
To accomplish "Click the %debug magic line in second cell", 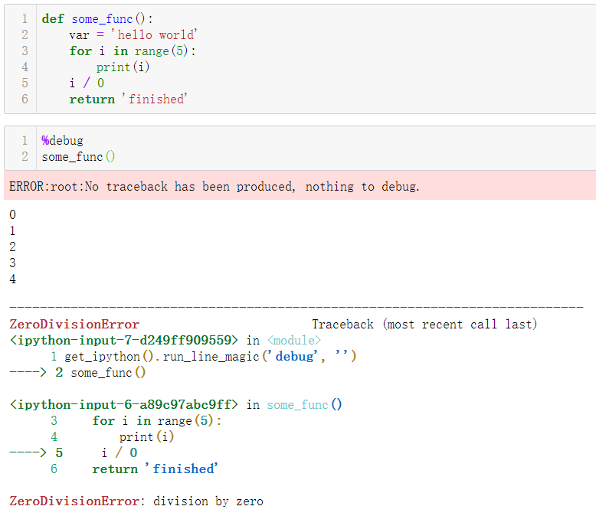I will pyautogui.click(x=62, y=141).
